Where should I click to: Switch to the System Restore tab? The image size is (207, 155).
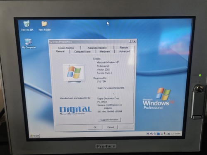tap(66, 48)
